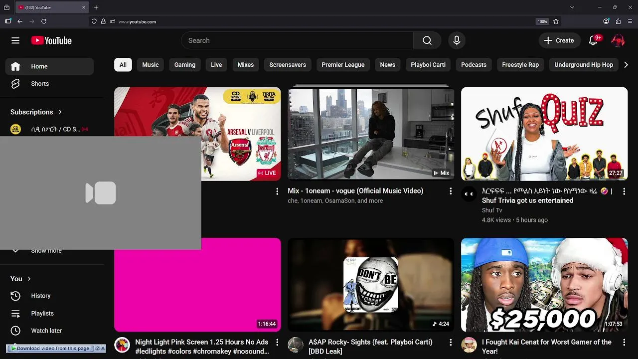Select the News filter chip

(387, 65)
